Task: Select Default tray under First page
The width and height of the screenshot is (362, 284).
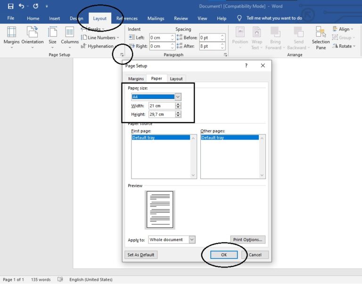Action: point(160,138)
